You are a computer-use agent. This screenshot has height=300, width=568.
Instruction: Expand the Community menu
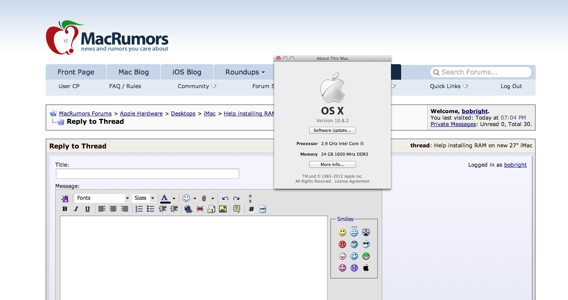tap(197, 86)
